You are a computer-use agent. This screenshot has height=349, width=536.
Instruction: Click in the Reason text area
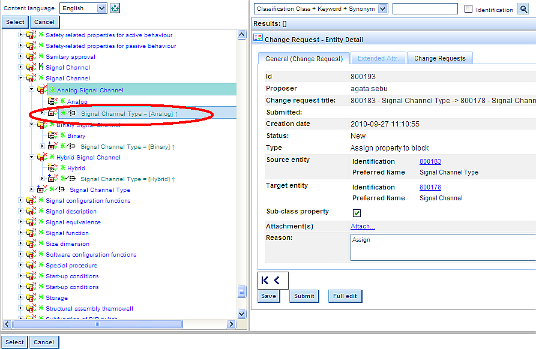[442, 247]
